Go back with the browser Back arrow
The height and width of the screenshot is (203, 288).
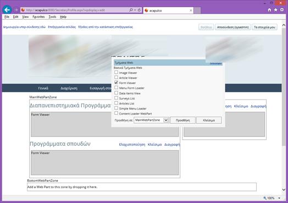[x=7, y=10]
